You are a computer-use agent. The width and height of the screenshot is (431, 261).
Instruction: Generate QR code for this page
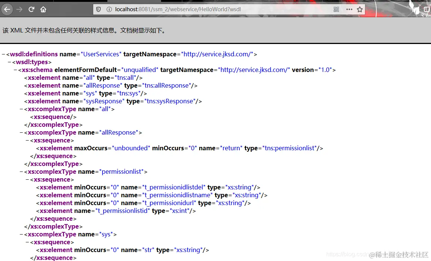tap(336, 9)
